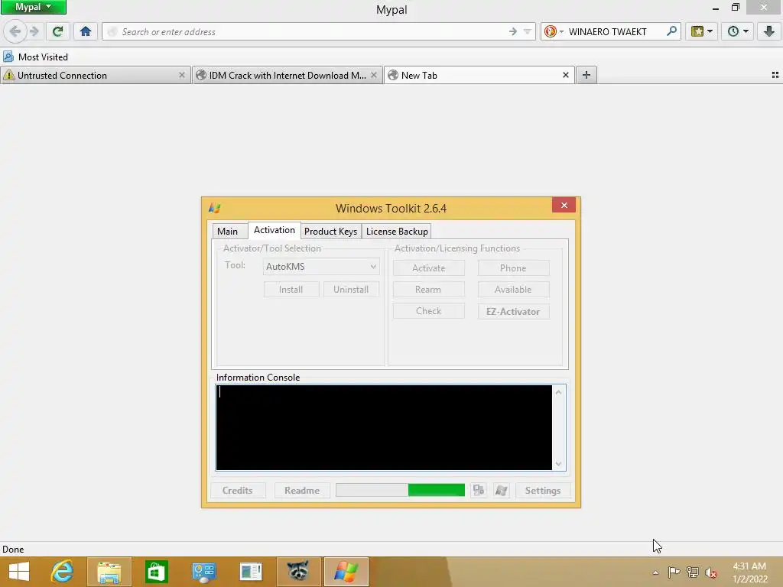Open the list all tabs grid icon
The image size is (783, 587).
point(775,75)
